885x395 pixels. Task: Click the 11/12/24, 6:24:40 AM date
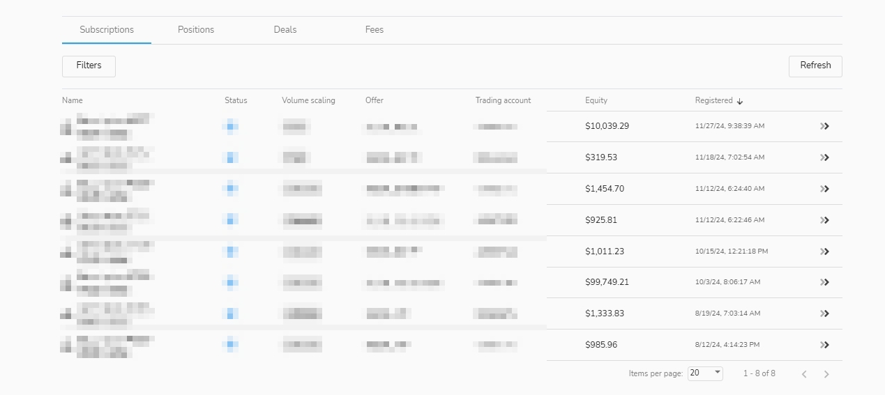[x=730, y=189]
